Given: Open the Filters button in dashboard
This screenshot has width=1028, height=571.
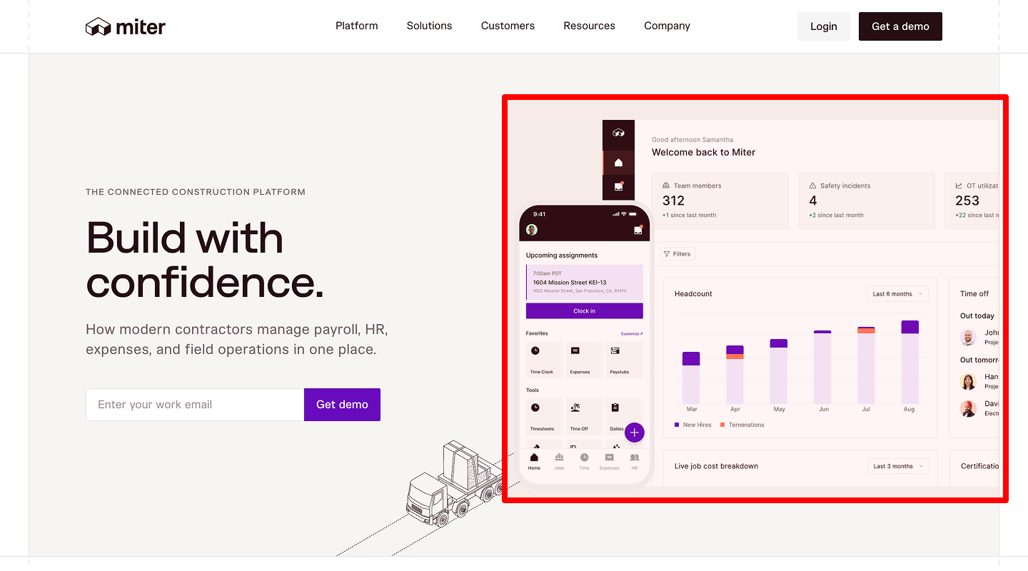Looking at the screenshot, I should click(x=677, y=254).
